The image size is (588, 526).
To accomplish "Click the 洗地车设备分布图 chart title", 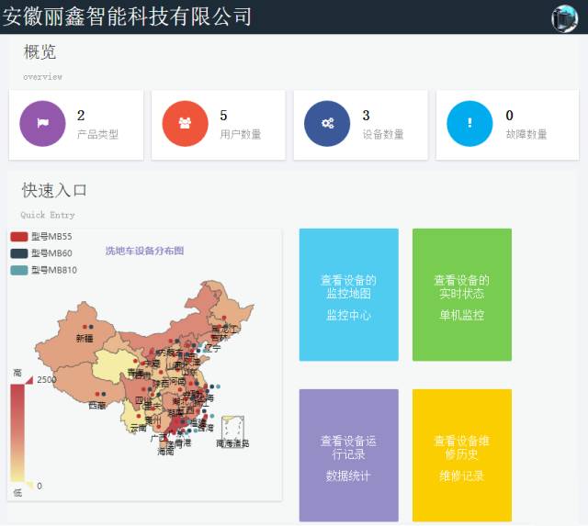I will pos(144,251).
